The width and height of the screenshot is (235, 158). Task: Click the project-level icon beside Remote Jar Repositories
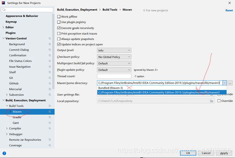pos(50,140)
